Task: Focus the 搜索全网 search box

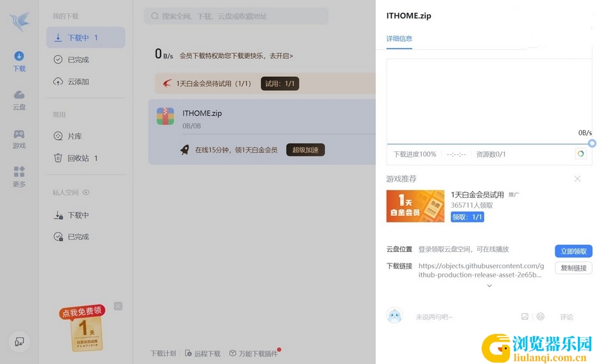Action: [x=236, y=16]
